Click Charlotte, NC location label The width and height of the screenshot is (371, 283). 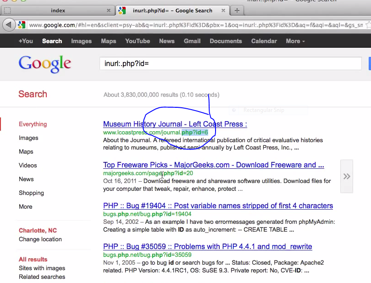(x=38, y=230)
